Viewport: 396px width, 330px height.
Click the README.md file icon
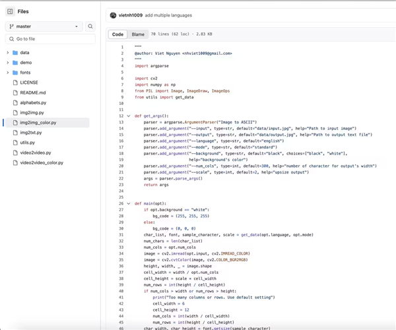(x=15, y=92)
